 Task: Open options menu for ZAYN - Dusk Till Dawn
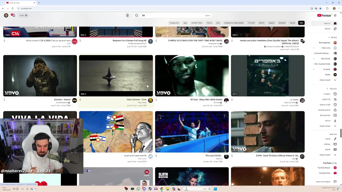pos(232,156)
